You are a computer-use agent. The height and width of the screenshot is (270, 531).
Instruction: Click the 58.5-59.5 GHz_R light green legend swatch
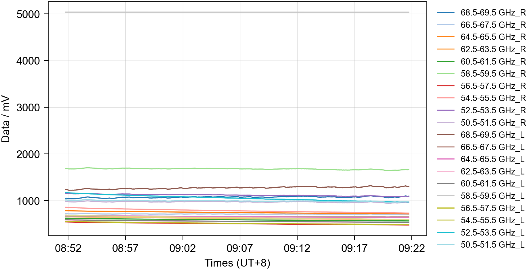tap(445, 74)
